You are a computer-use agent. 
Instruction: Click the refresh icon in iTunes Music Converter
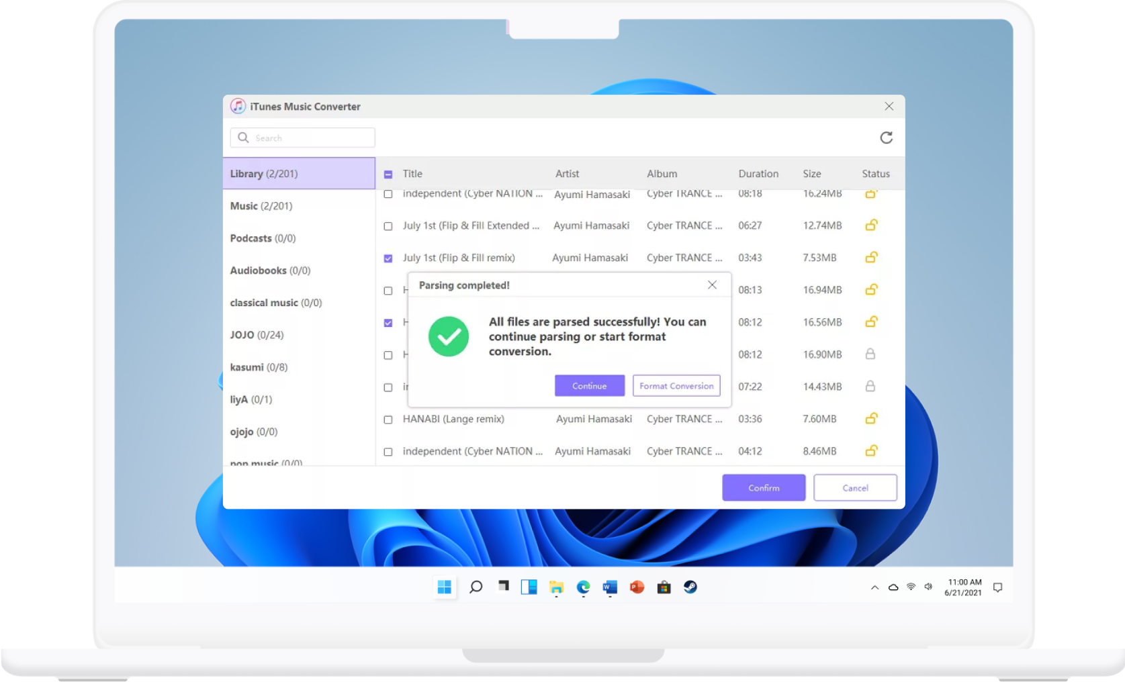point(886,138)
